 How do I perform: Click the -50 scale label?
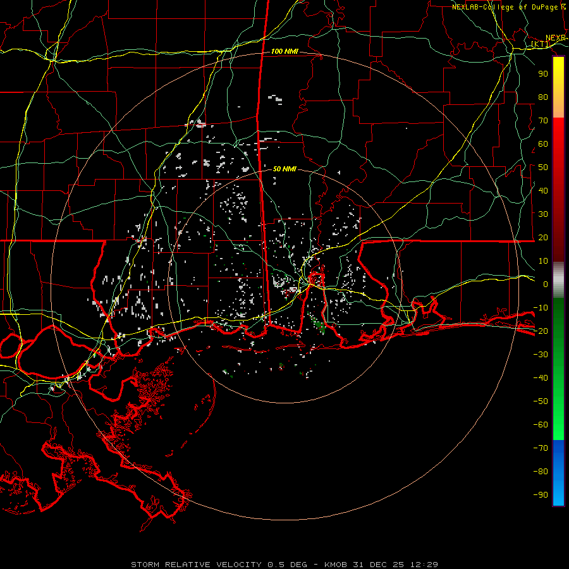[541, 401]
